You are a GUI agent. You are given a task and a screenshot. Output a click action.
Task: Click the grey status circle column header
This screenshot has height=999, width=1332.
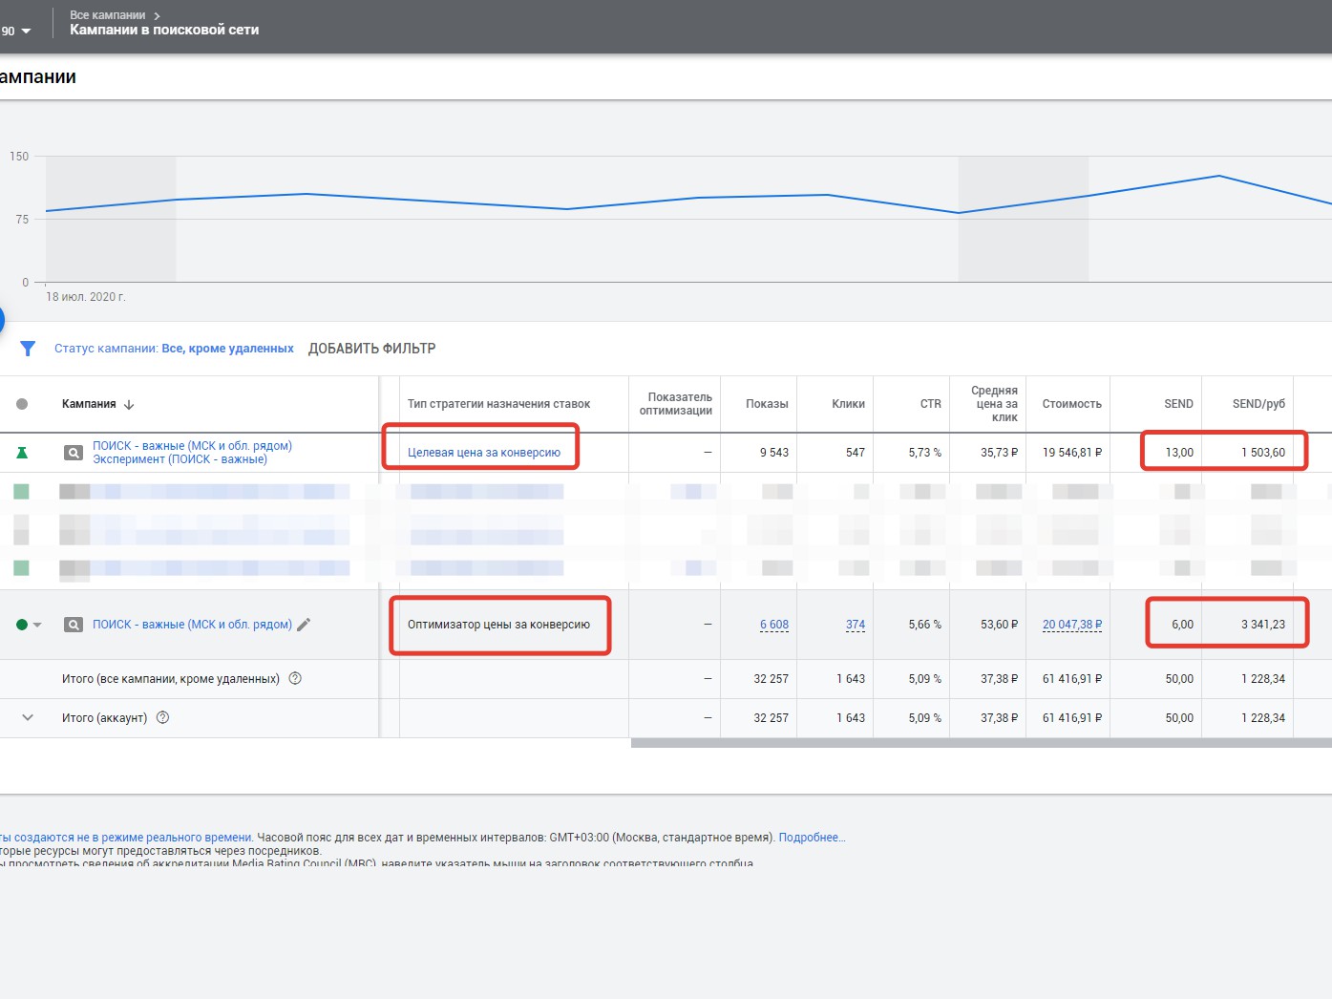pos(22,404)
